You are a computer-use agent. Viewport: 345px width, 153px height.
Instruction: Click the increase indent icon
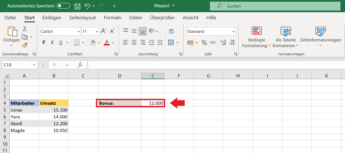(160, 43)
